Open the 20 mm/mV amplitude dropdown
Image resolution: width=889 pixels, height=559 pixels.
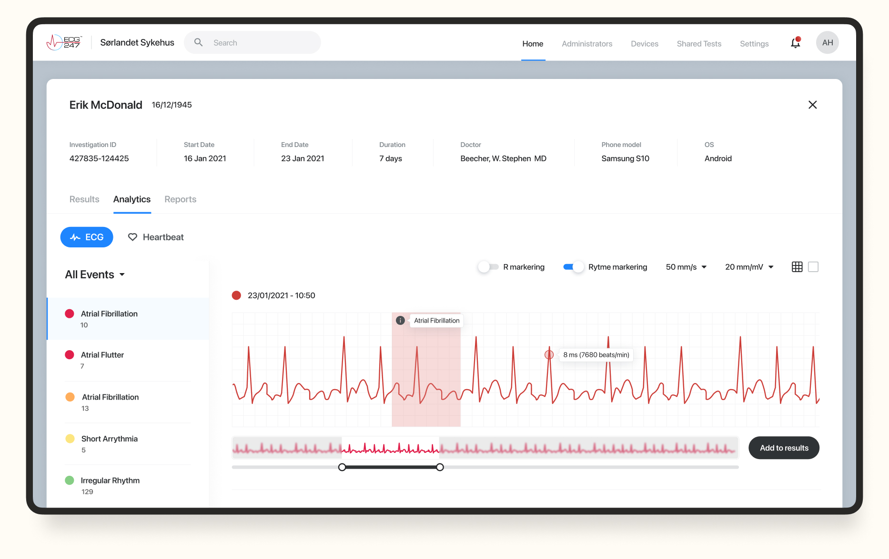coord(748,267)
